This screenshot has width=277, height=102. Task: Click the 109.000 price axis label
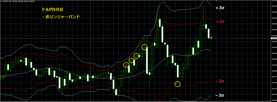(274, 24)
